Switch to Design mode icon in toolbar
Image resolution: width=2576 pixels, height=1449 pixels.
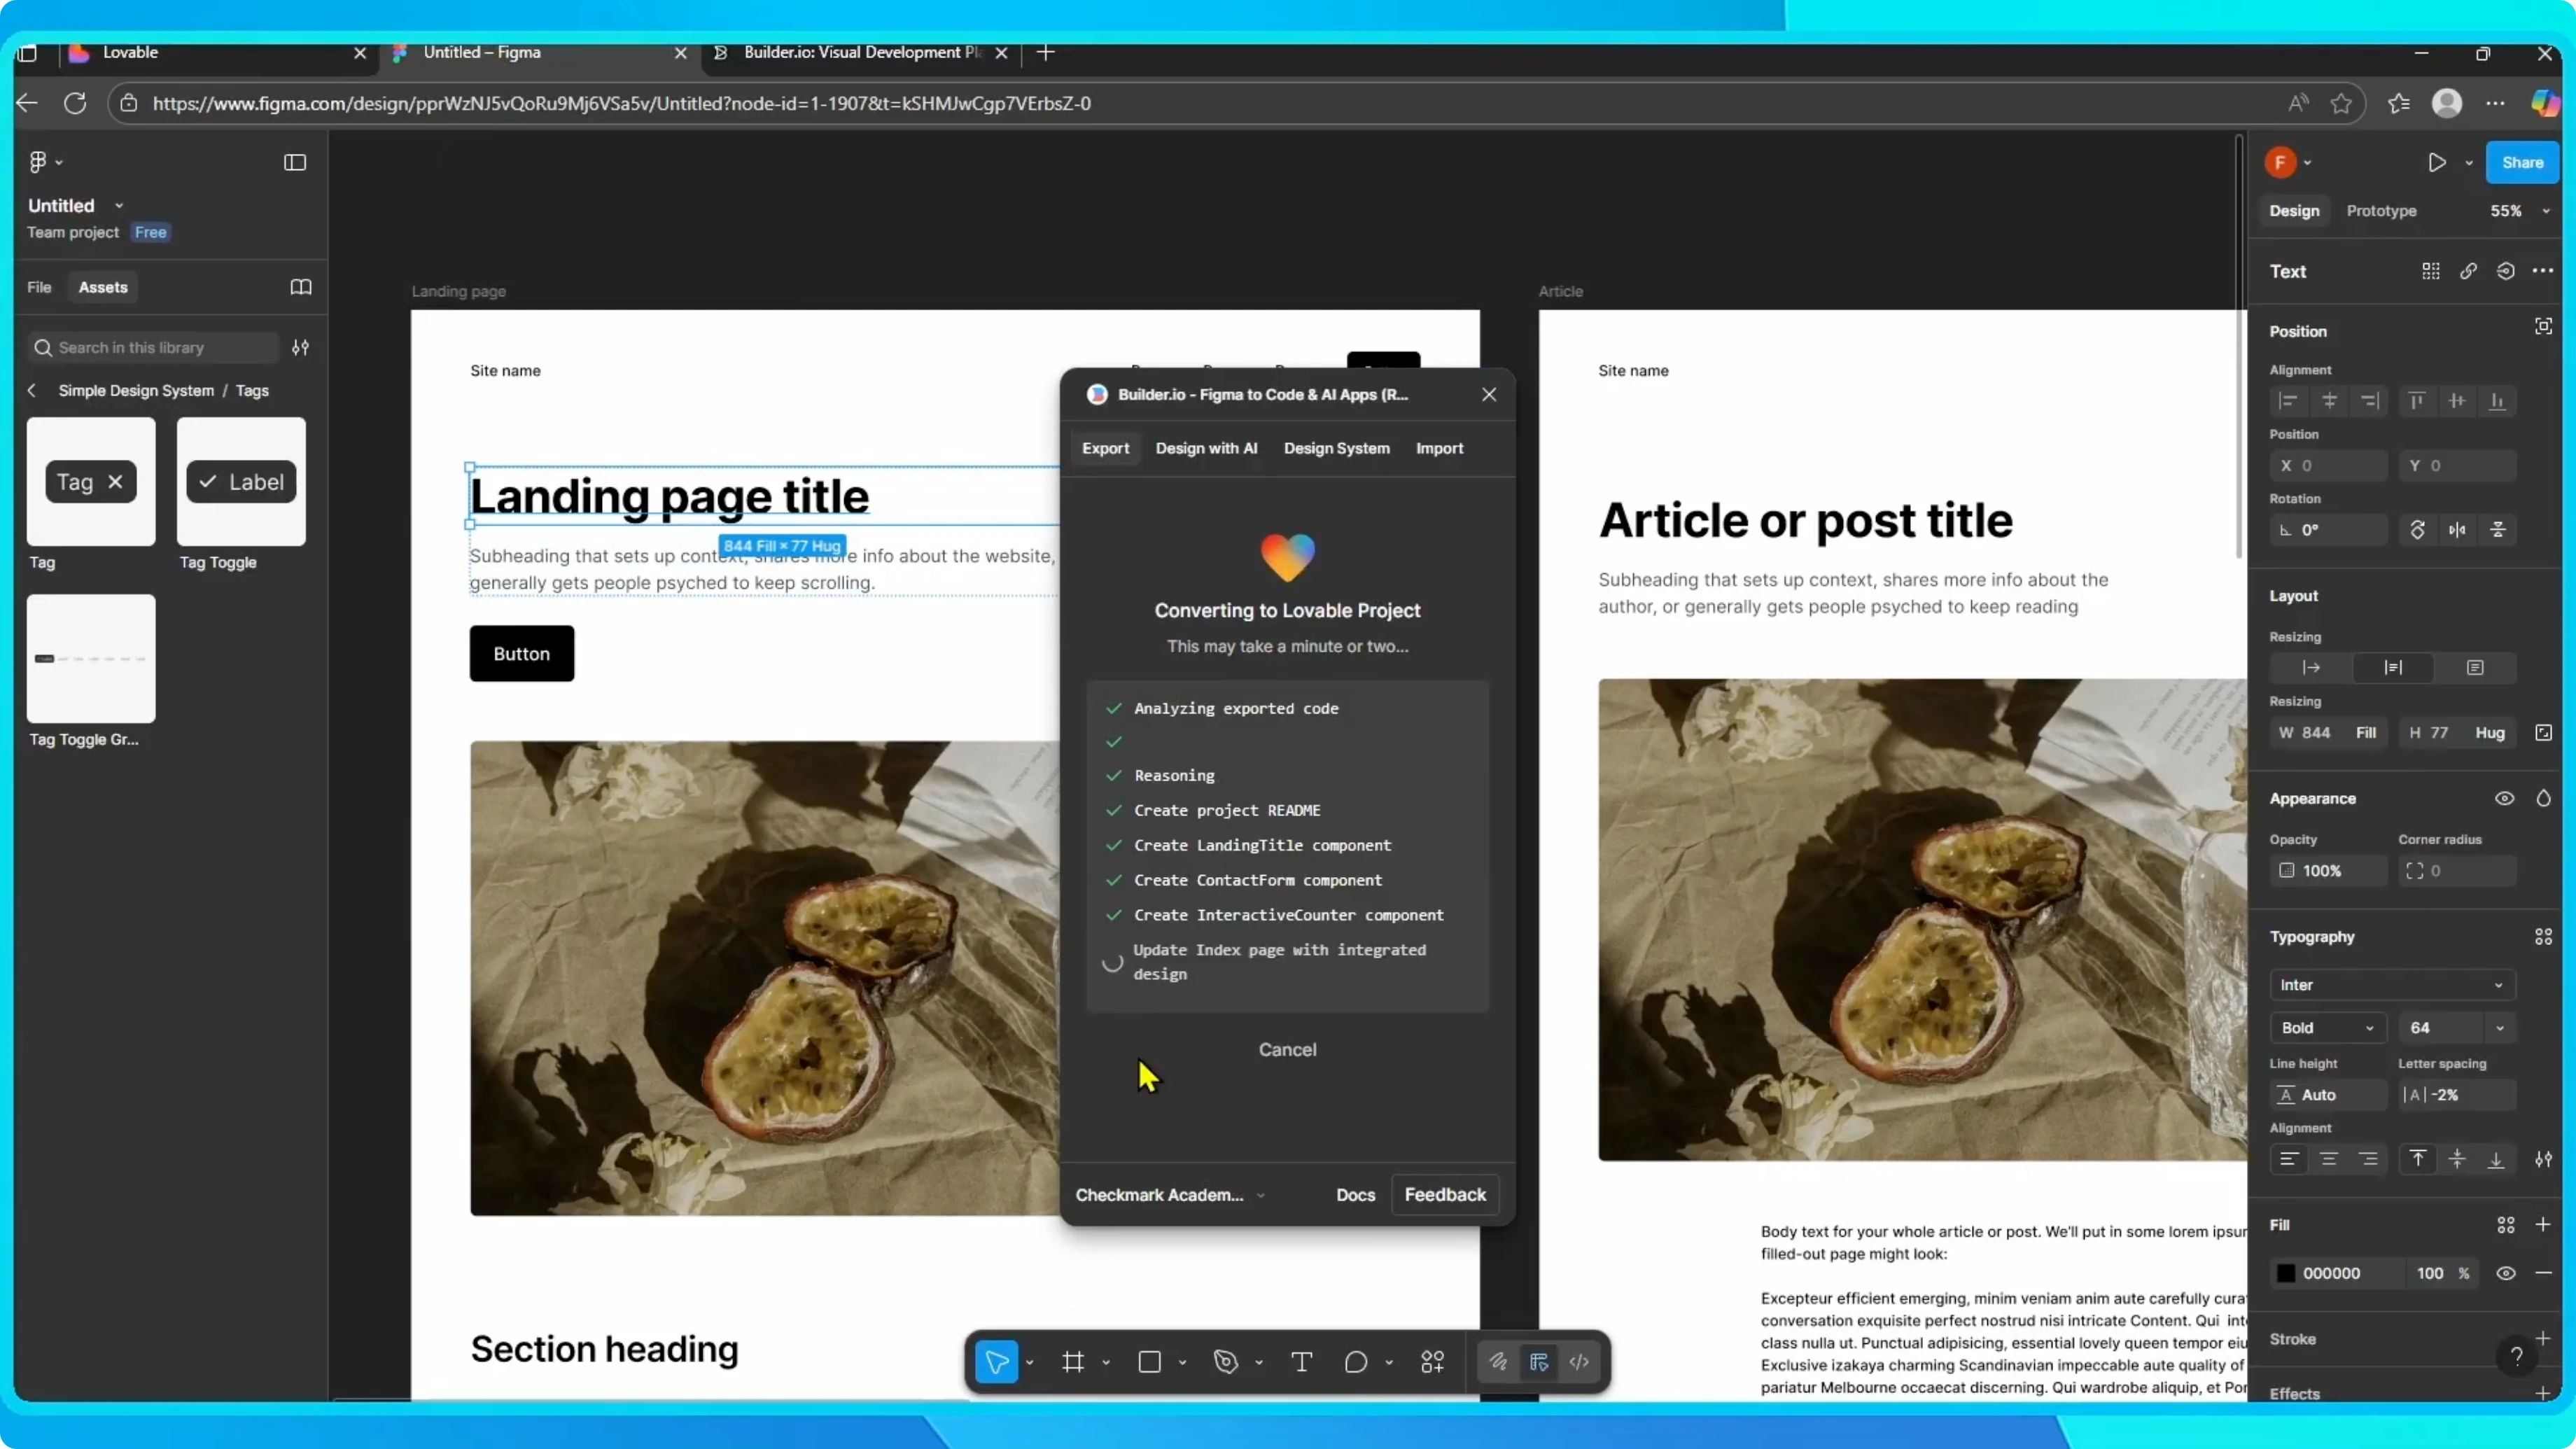(1538, 1362)
